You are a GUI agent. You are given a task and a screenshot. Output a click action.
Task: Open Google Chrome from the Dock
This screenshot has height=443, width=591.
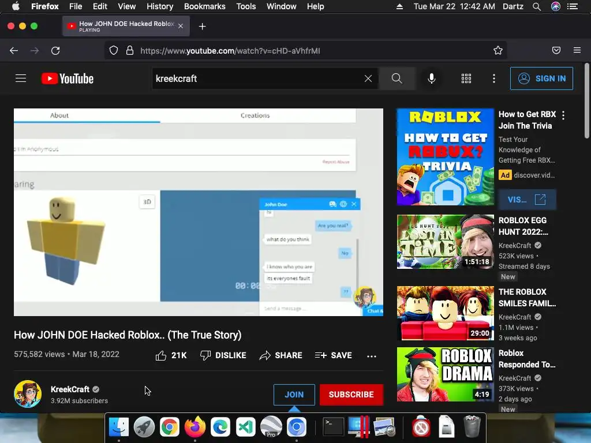pyautogui.click(x=170, y=427)
